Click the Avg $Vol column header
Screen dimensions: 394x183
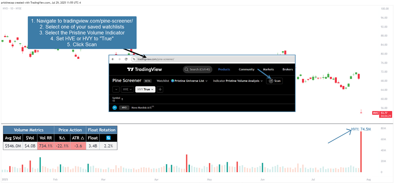13,138
